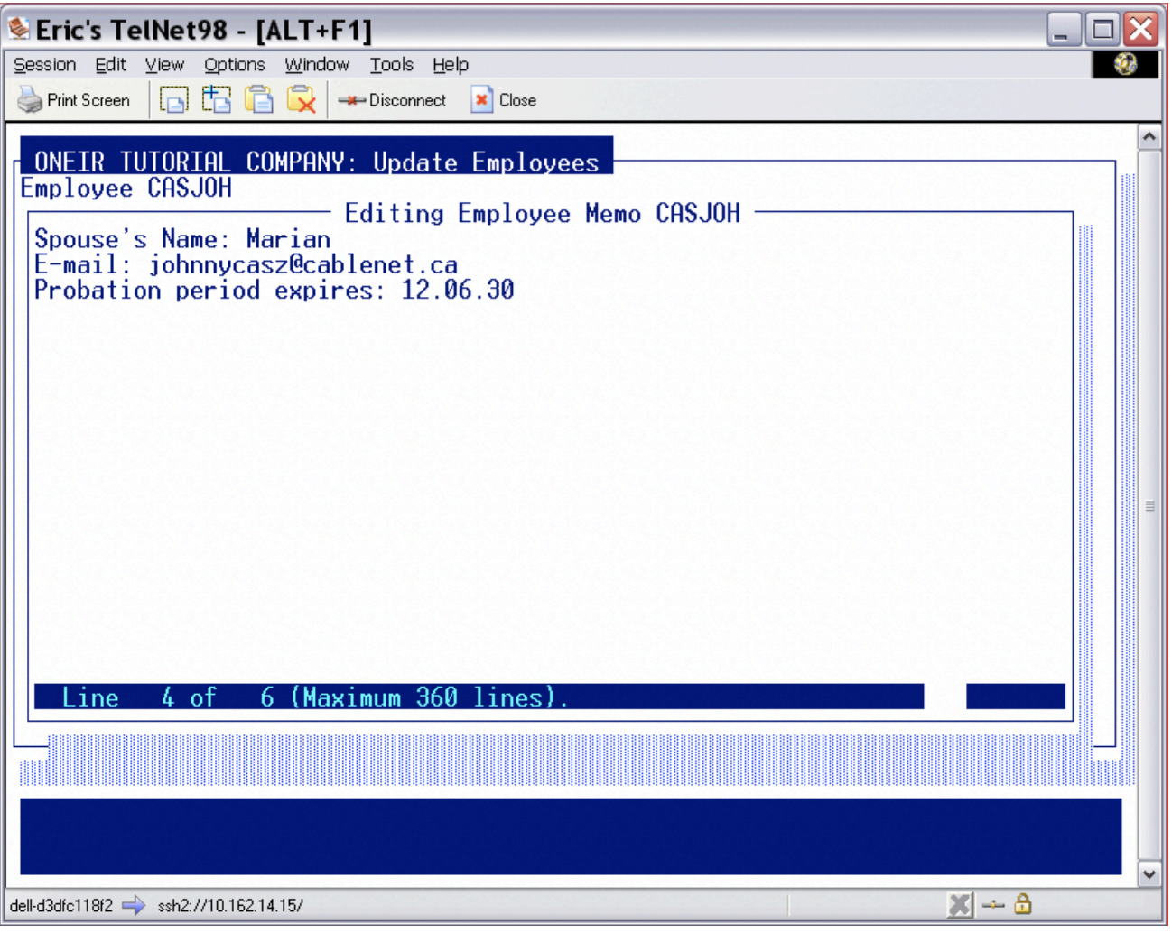Disconnect the current session
Viewport: 1172px width, 933px height.
coord(392,100)
